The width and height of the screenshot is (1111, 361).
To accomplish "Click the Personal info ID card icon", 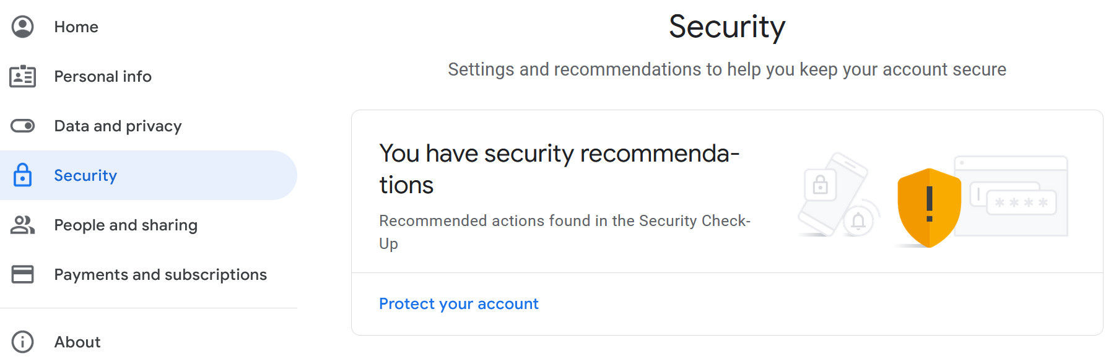I will point(23,76).
